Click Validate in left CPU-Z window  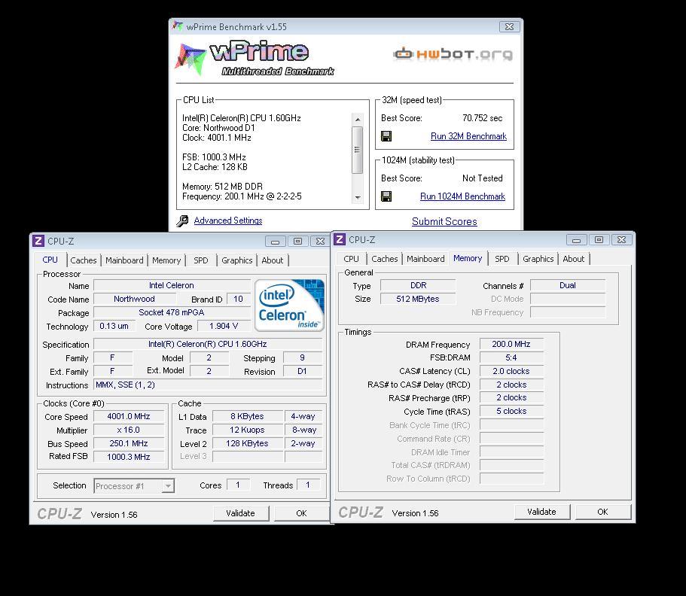(241, 513)
